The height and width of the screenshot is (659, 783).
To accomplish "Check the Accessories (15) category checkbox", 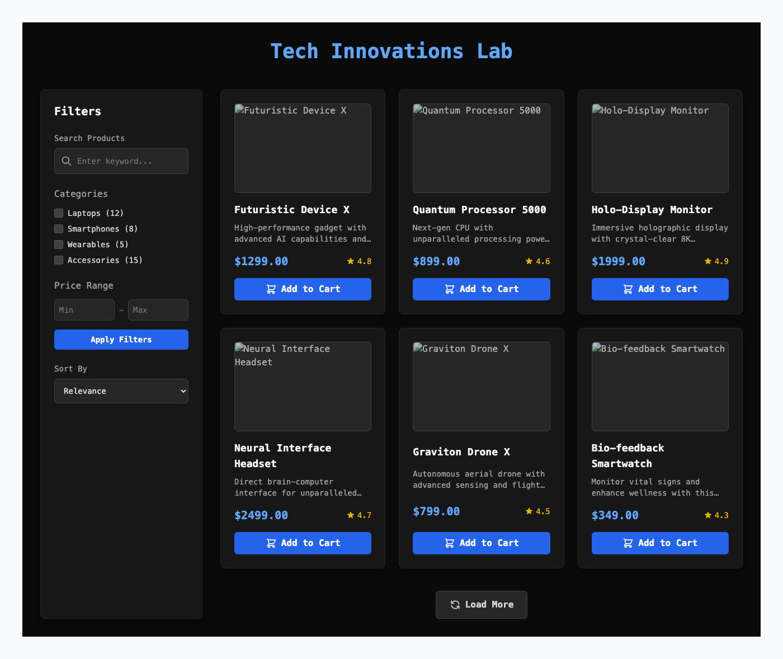I will pyautogui.click(x=59, y=260).
